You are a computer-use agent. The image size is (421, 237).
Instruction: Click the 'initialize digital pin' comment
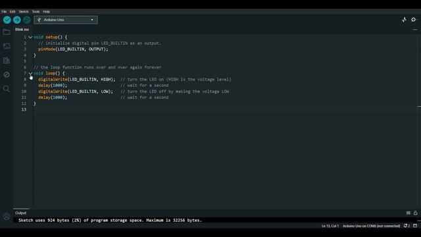tap(99, 43)
